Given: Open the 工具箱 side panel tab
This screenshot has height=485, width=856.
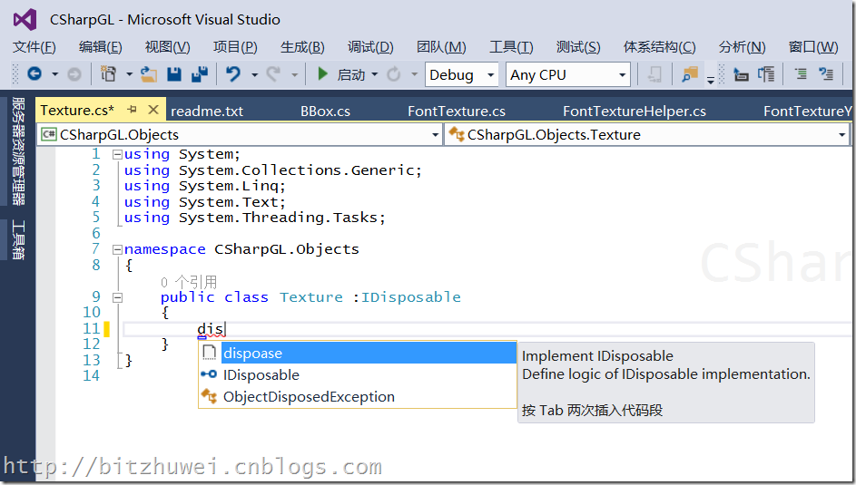Looking at the screenshot, I should [x=18, y=239].
